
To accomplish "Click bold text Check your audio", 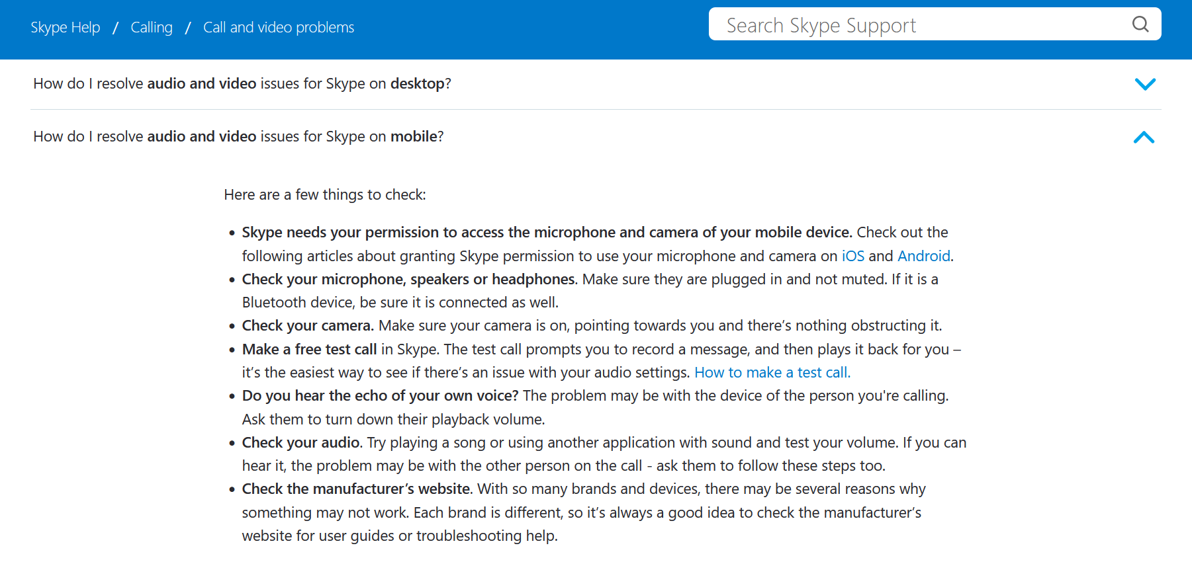I will click(302, 443).
